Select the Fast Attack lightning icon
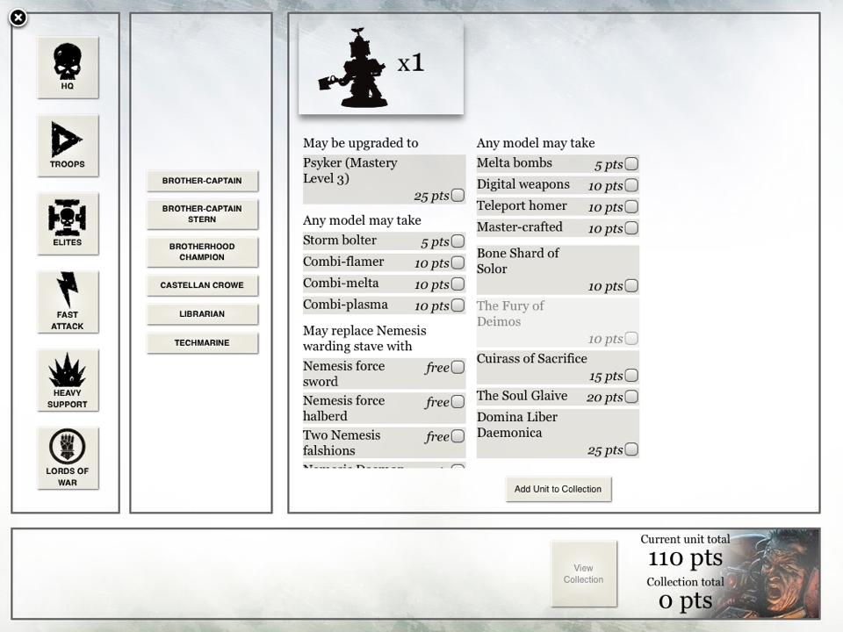 68,302
